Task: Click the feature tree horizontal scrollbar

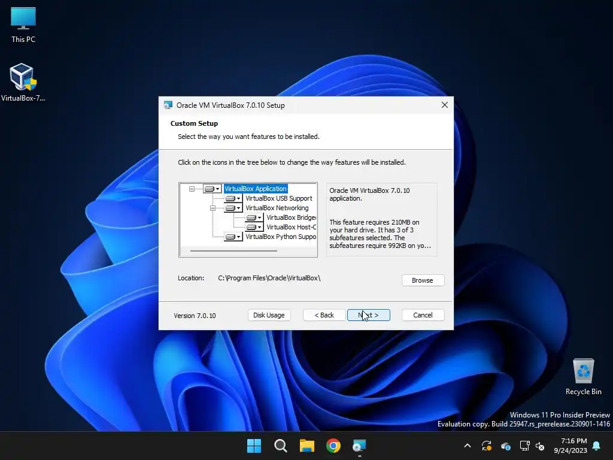Action: coord(234,251)
